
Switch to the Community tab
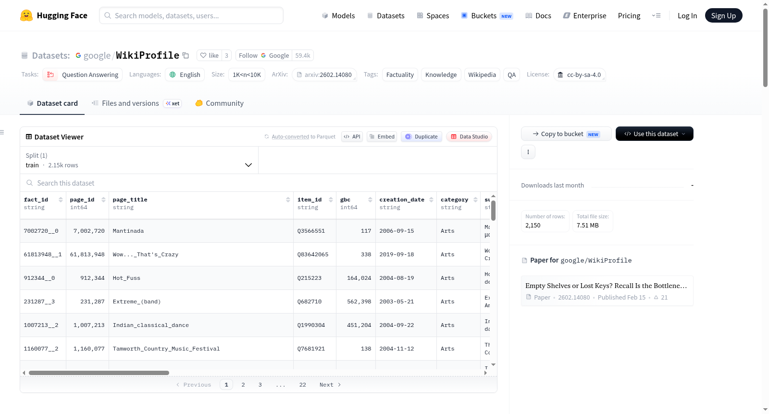(219, 103)
